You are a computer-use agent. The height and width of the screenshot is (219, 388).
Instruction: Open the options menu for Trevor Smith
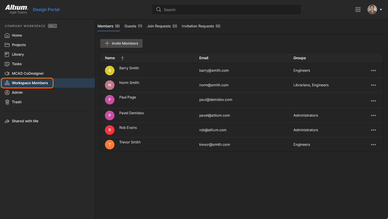(373, 145)
